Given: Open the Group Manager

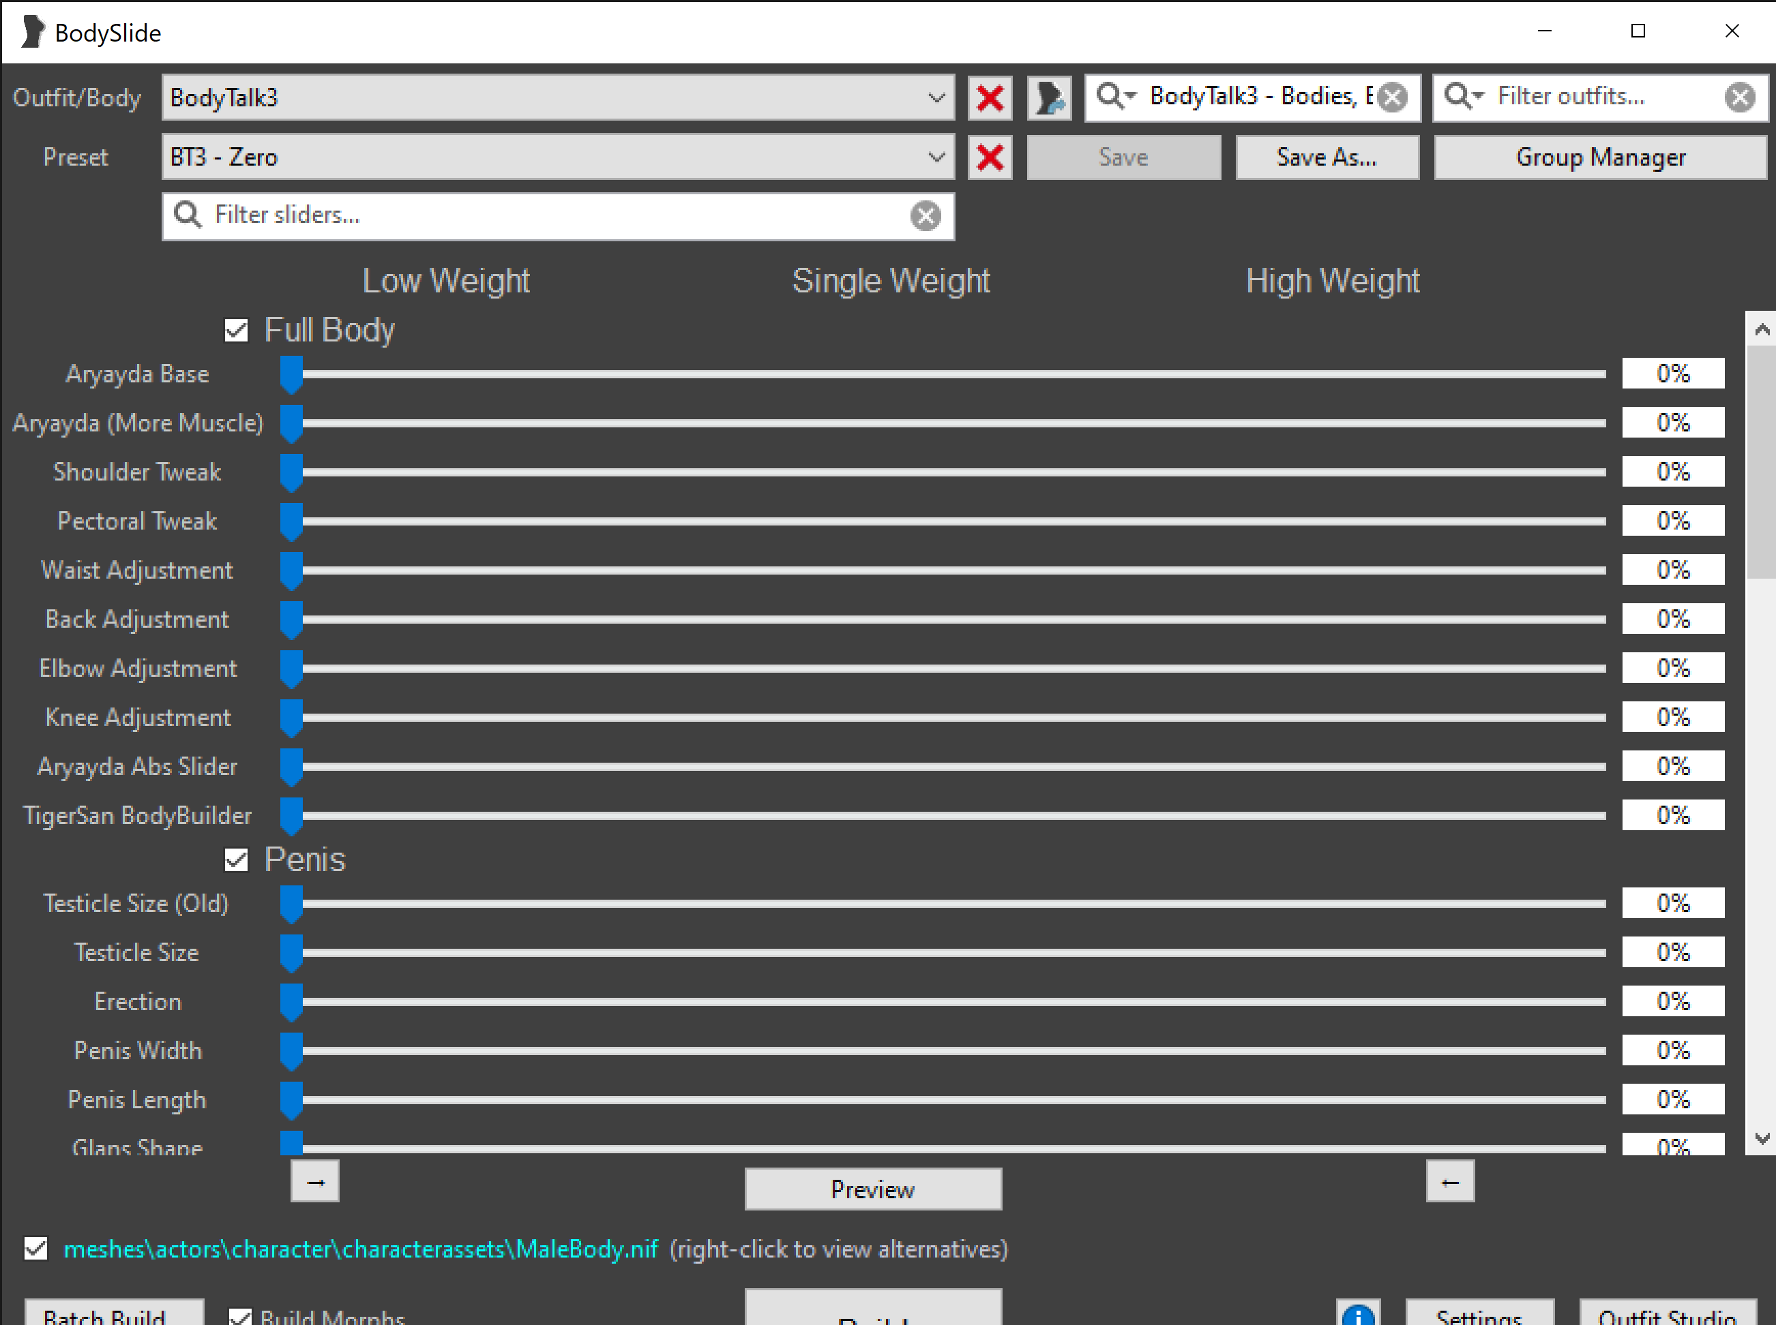Looking at the screenshot, I should tap(1599, 157).
